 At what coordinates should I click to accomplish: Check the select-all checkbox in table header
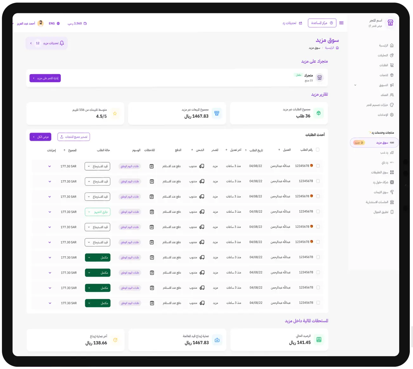pos(318,150)
